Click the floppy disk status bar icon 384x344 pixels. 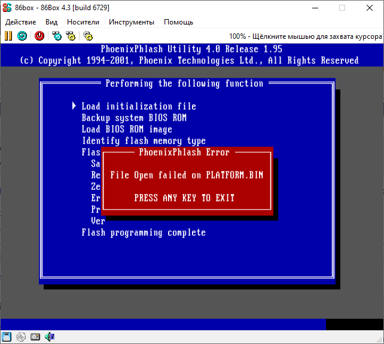[7, 337]
